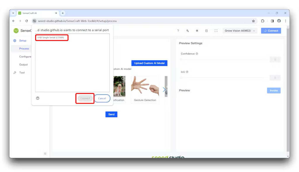This screenshot has height=172, width=299.
Task: Toggle the browser side panel
Action: [272, 21]
